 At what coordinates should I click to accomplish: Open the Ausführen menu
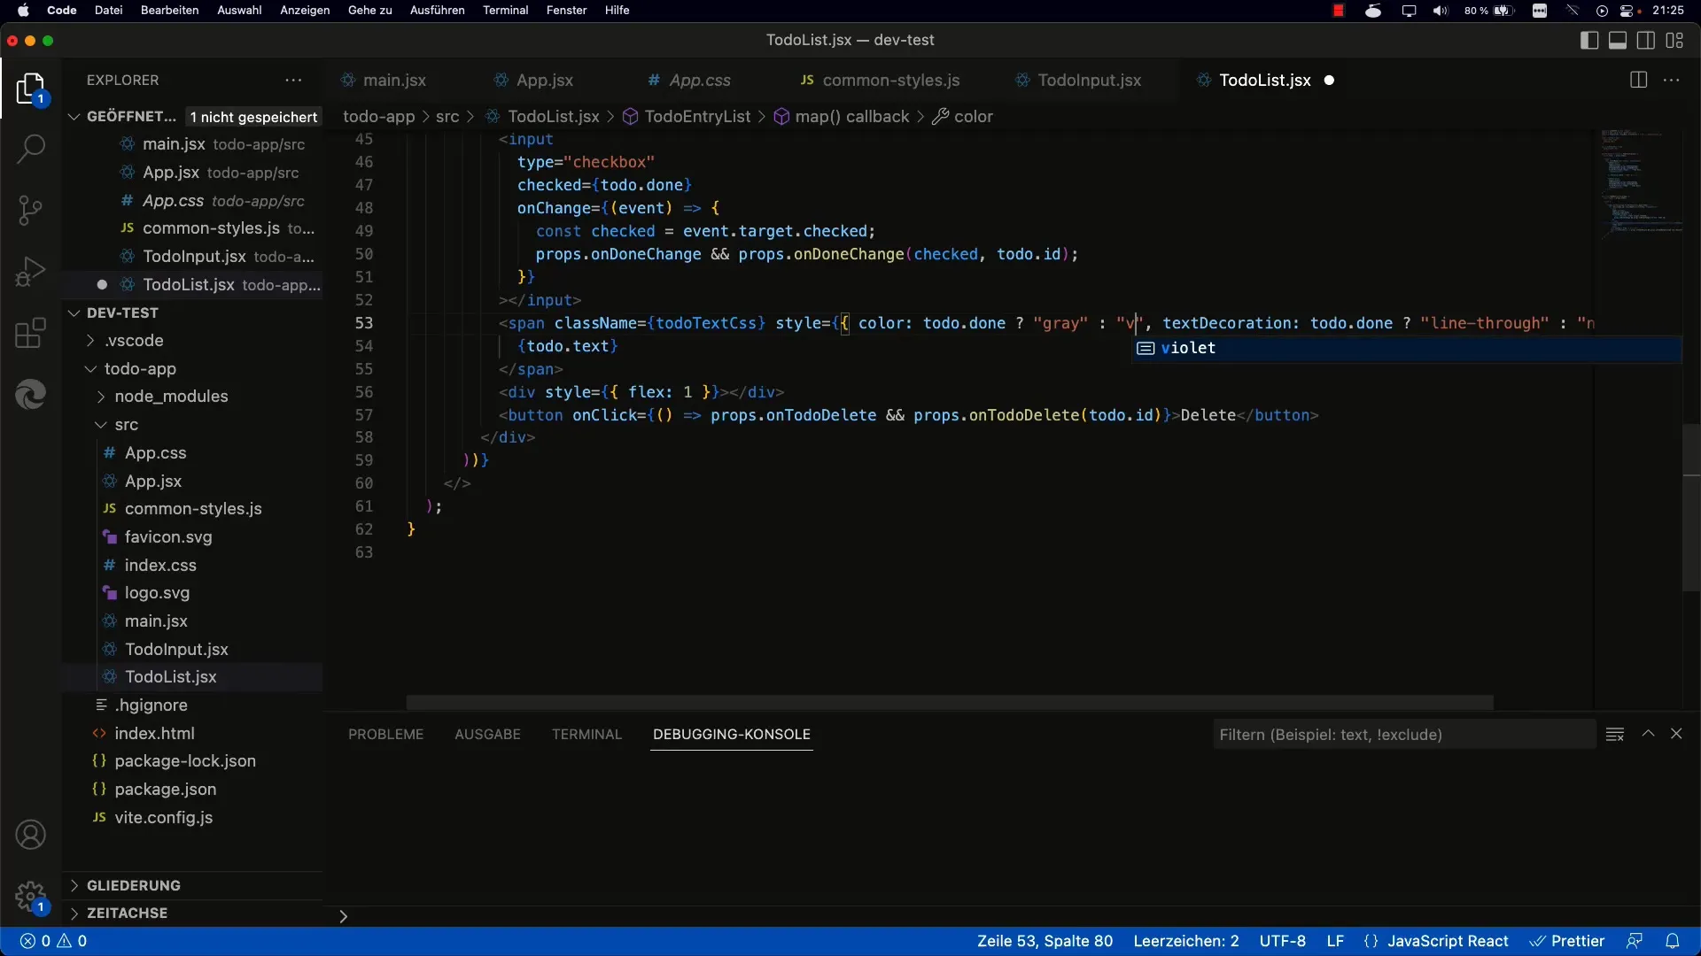click(x=437, y=11)
